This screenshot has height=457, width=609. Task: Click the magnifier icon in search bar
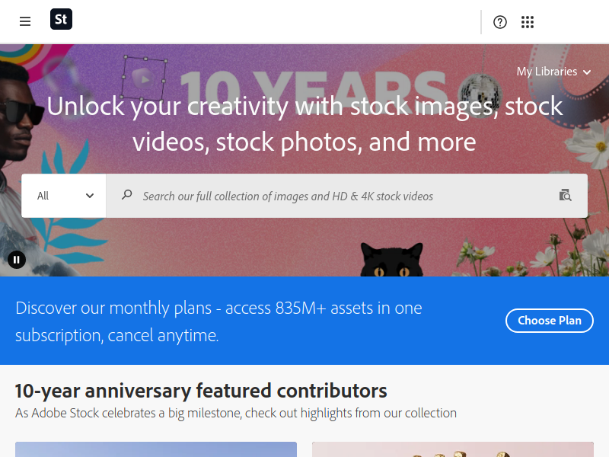[127, 195]
